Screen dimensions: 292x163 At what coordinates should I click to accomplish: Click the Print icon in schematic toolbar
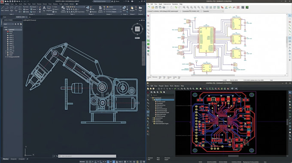(x=164, y=7)
